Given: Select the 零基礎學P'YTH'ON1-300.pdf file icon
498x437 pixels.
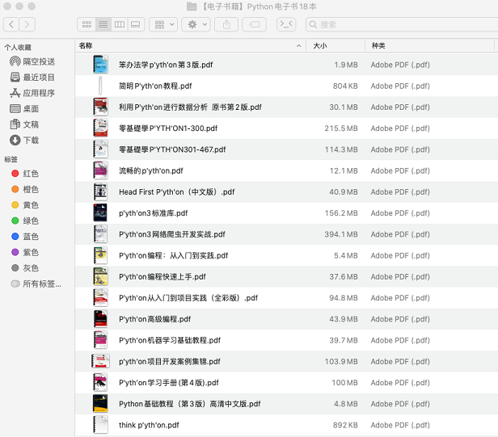Looking at the screenshot, I should 100,128.
